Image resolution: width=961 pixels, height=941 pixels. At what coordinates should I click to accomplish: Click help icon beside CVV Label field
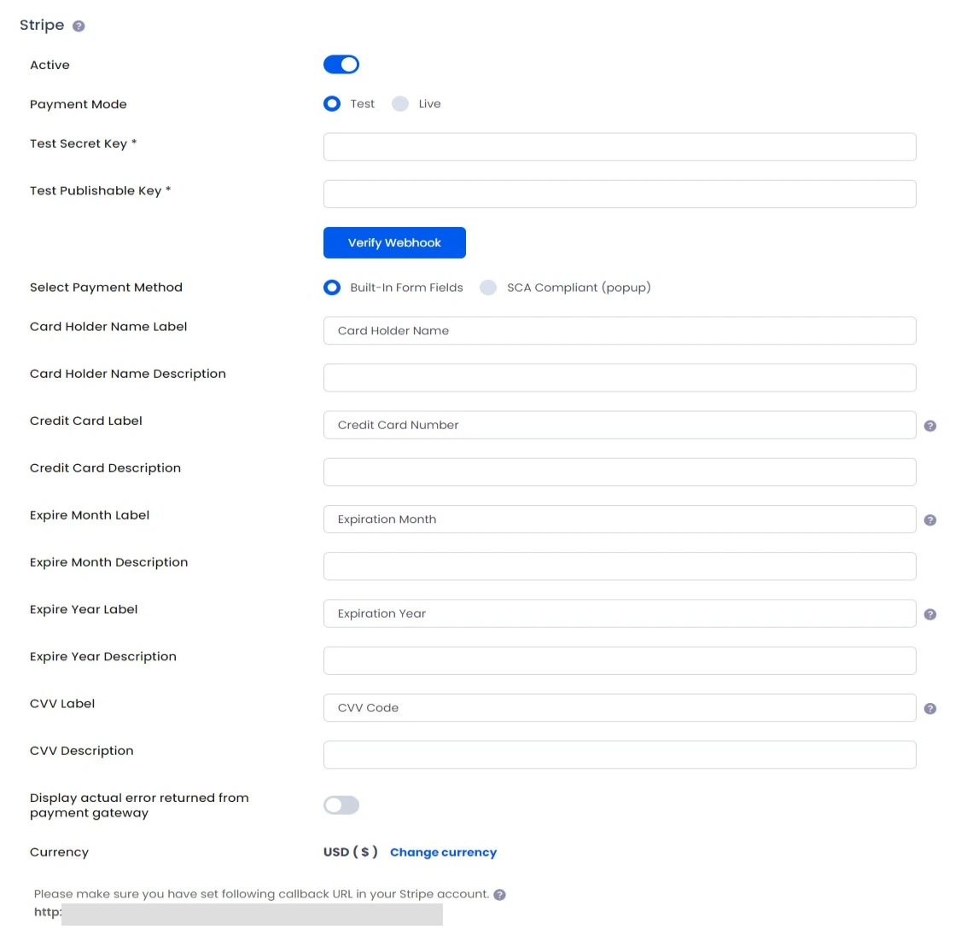click(929, 709)
